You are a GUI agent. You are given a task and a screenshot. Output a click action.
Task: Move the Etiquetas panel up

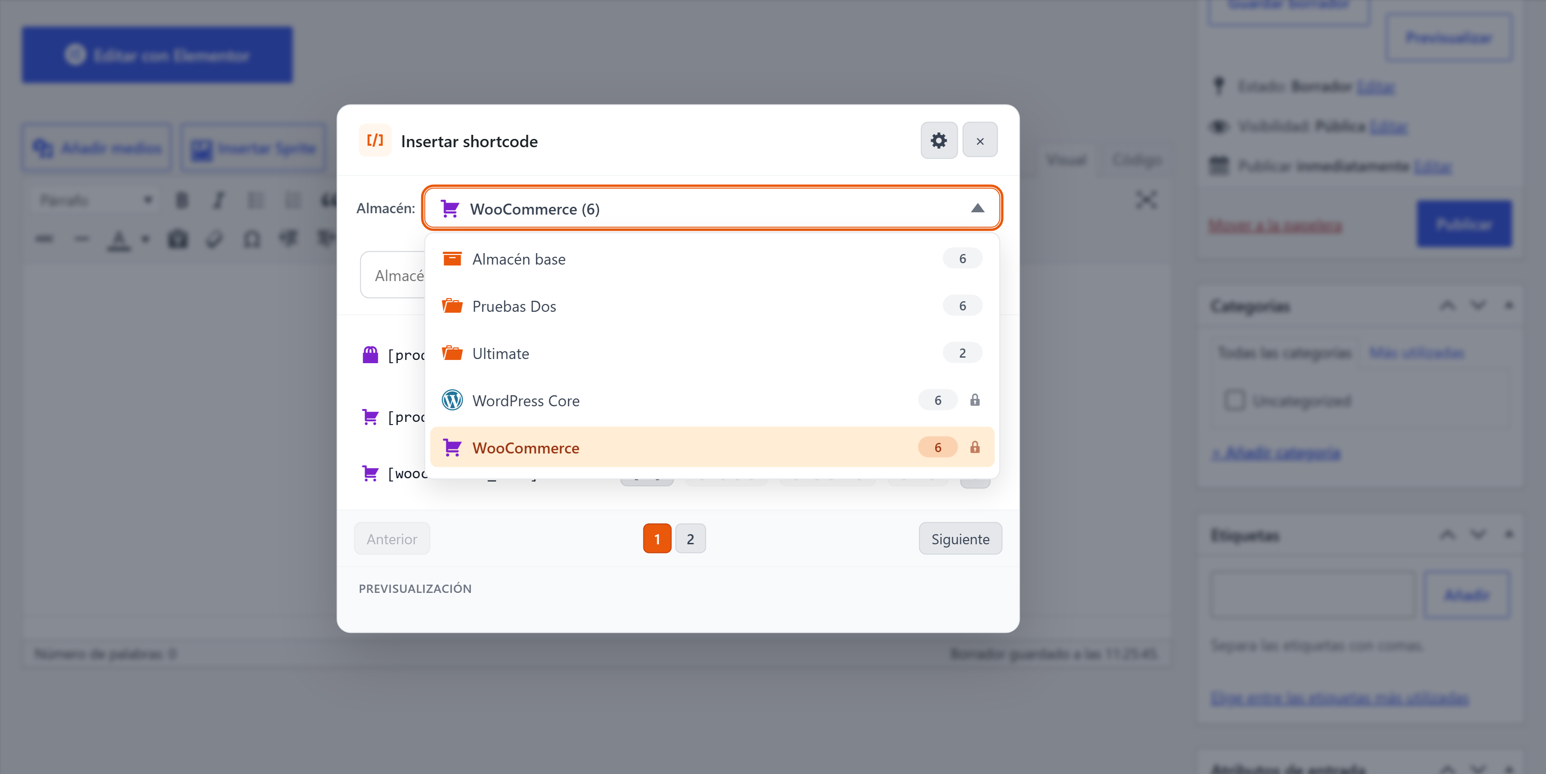pos(1447,534)
